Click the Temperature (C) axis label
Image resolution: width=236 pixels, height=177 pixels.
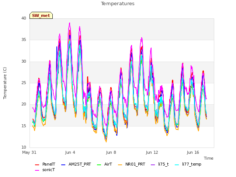click(5, 83)
